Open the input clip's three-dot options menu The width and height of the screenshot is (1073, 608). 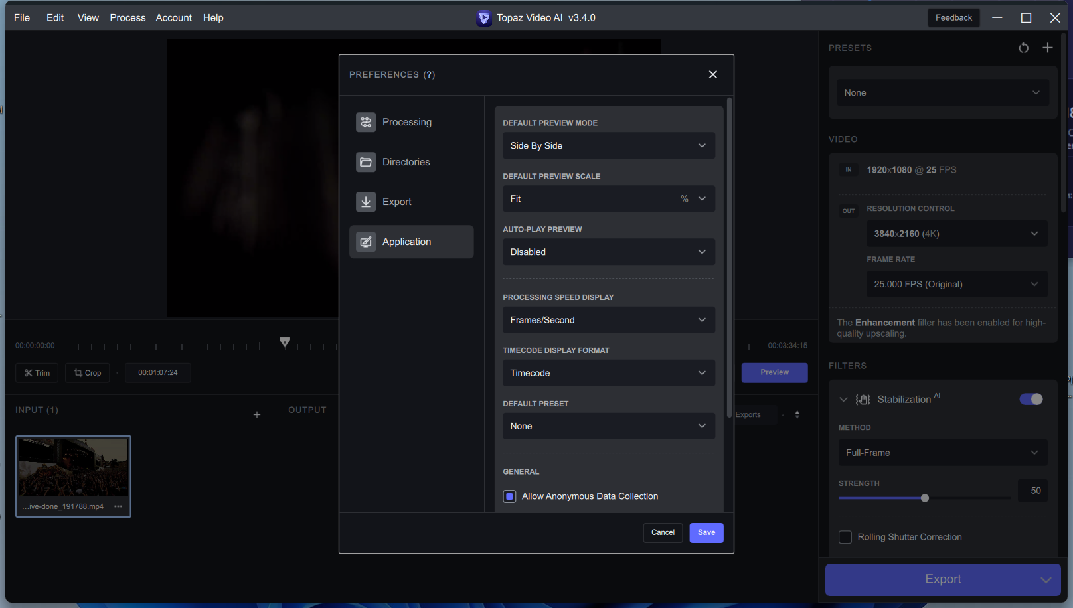[118, 506]
